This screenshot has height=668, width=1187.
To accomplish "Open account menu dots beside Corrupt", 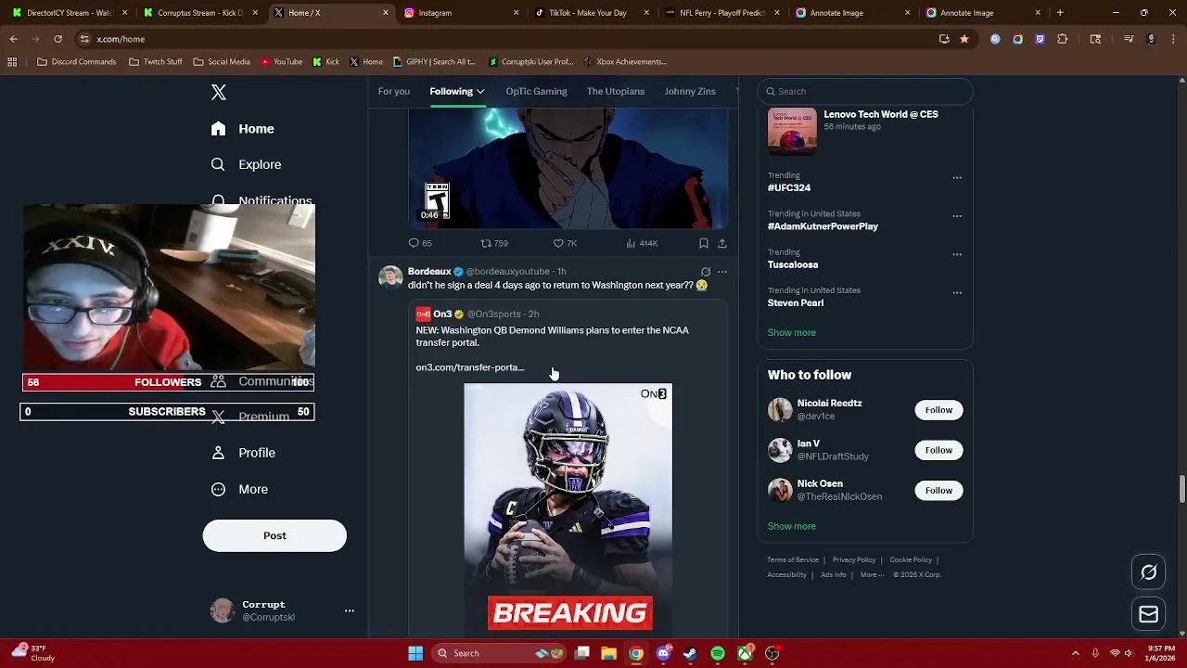I will click(350, 610).
